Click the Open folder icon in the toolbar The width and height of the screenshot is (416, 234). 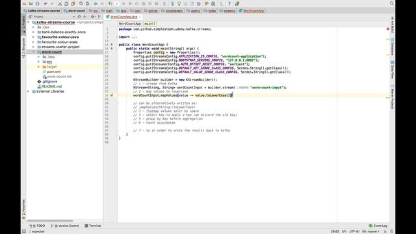(25, 4)
